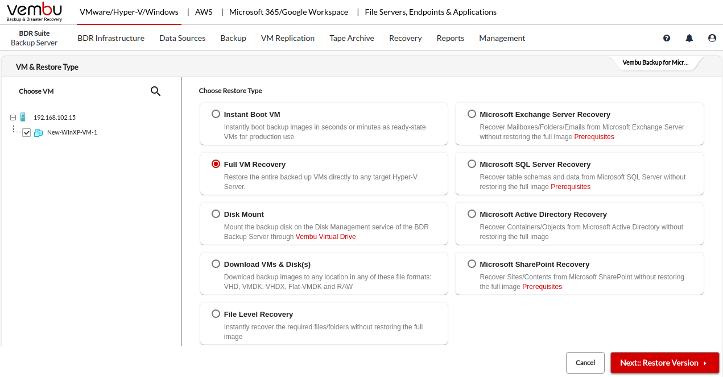Uncheck the New-WInXP-VM-1 checkbox

(27, 132)
